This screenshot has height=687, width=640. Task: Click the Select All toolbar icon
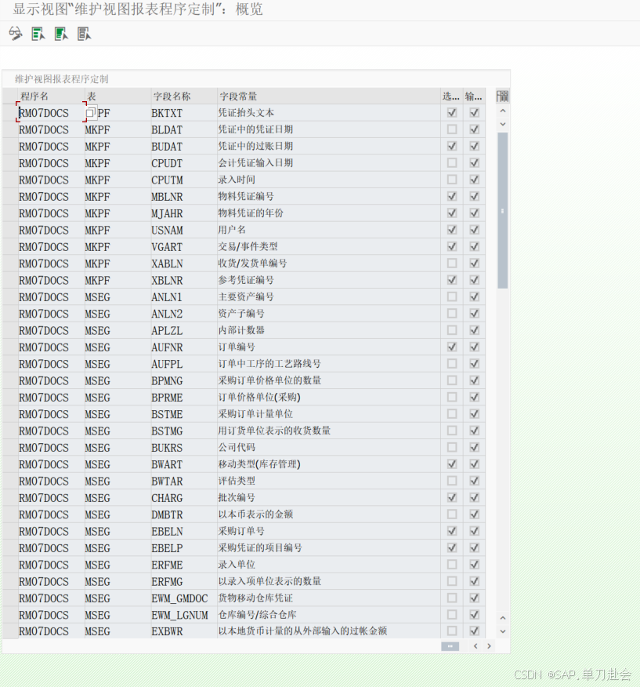38,34
